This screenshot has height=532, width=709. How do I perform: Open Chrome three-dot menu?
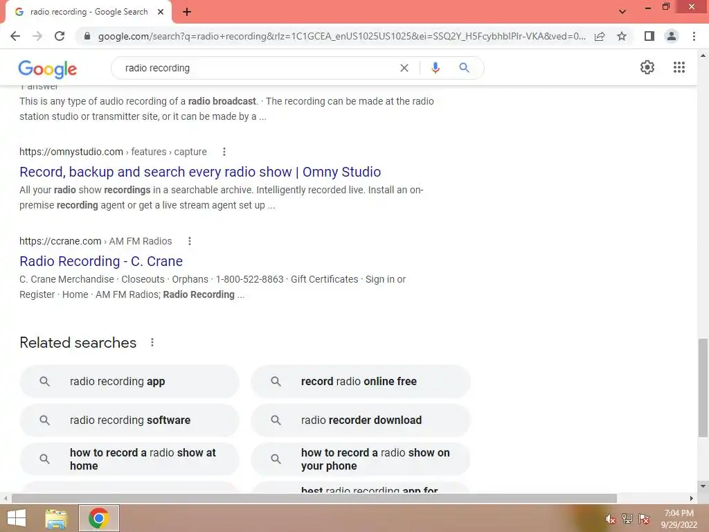click(694, 36)
